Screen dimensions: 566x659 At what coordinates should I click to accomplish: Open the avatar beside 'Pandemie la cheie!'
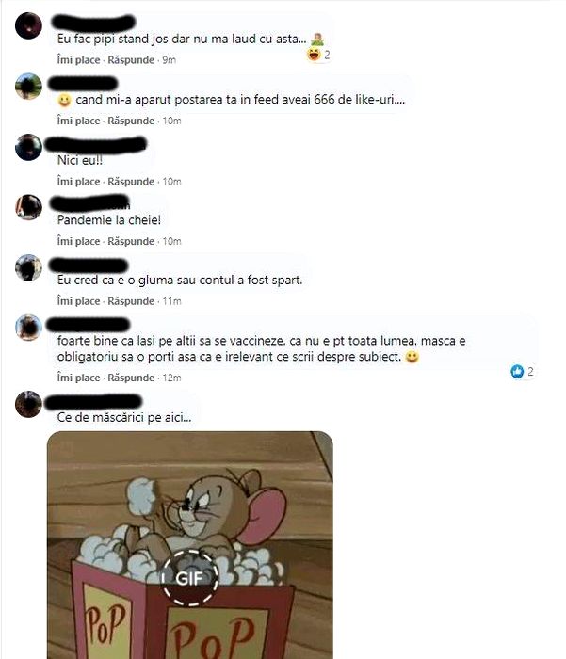[28, 207]
